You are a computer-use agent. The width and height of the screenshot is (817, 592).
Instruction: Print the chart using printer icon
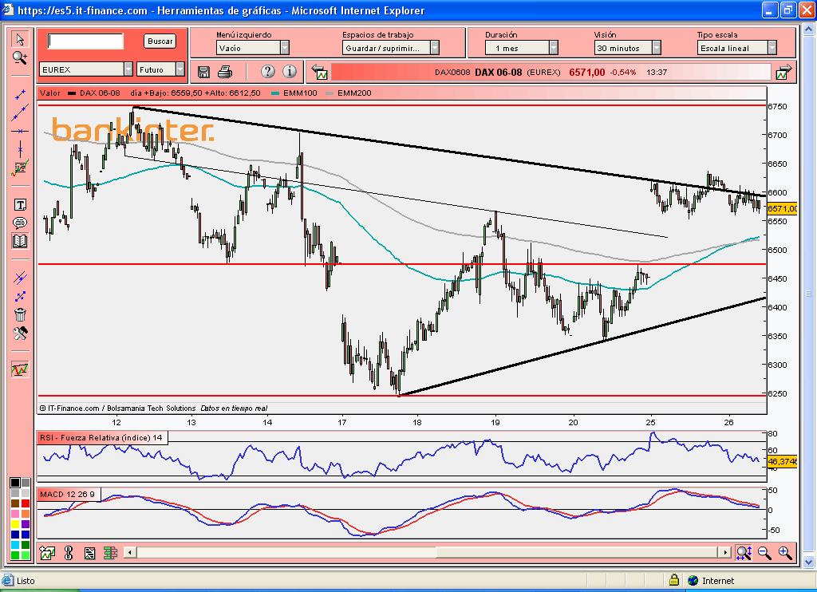tap(225, 72)
